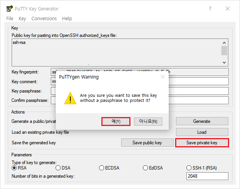This screenshot has width=240, height=189.
Task: Open the File menu
Action: point(10,19)
